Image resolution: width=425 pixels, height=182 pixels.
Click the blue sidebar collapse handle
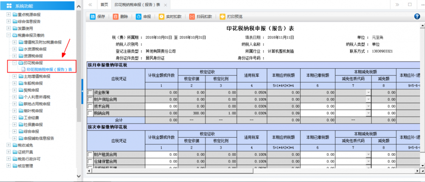(x=82, y=91)
